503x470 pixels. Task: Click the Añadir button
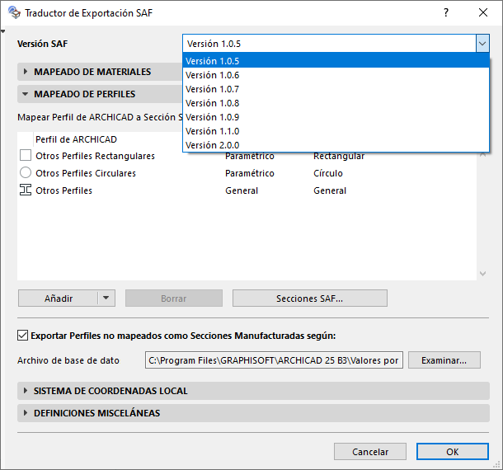click(x=58, y=298)
